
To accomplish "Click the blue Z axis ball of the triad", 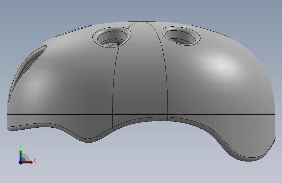I will (x=21, y=162).
